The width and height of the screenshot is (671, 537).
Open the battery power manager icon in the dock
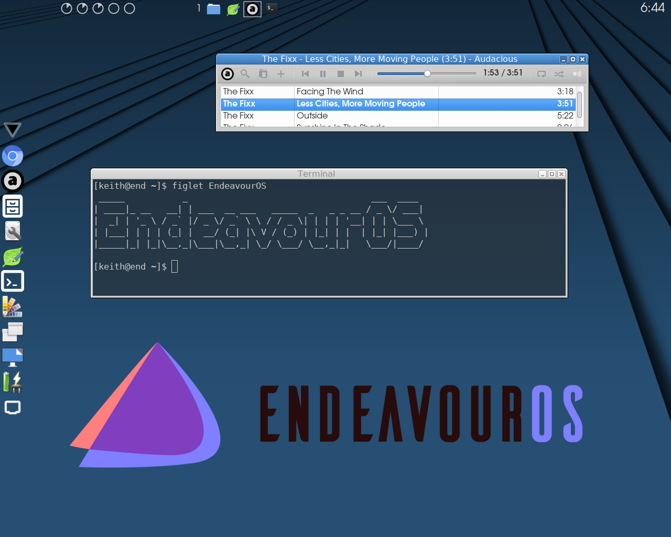(13, 382)
